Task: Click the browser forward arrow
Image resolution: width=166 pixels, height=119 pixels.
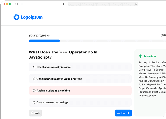Action: coord(27,4)
